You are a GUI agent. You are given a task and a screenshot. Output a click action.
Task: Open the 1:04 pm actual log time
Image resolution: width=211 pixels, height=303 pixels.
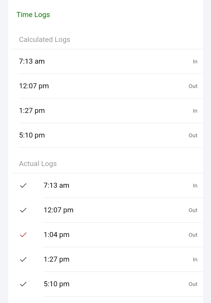coord(57,235)
